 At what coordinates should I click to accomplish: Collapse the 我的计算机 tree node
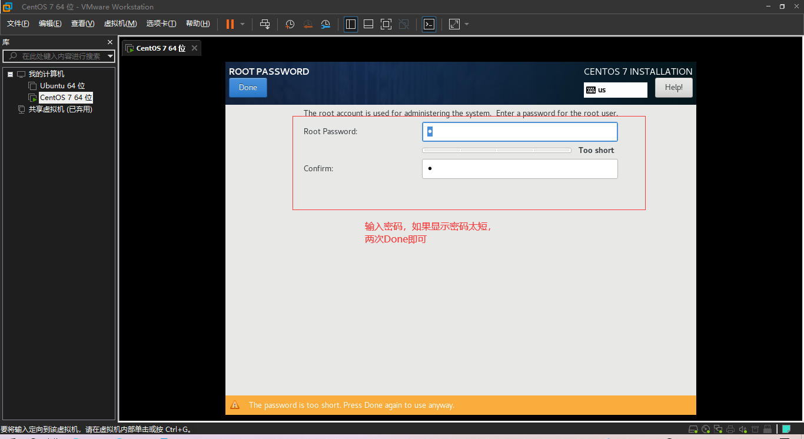(10, 74)
